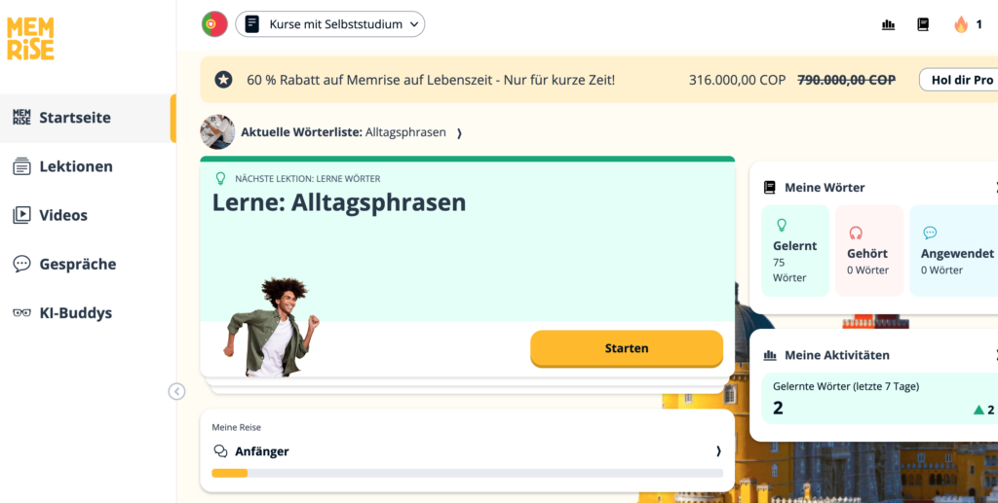998x503 pixels.
Task: Open Kurse mit Selbststudium dropdown
Action: pyautogui.click(x=329, y=24)
